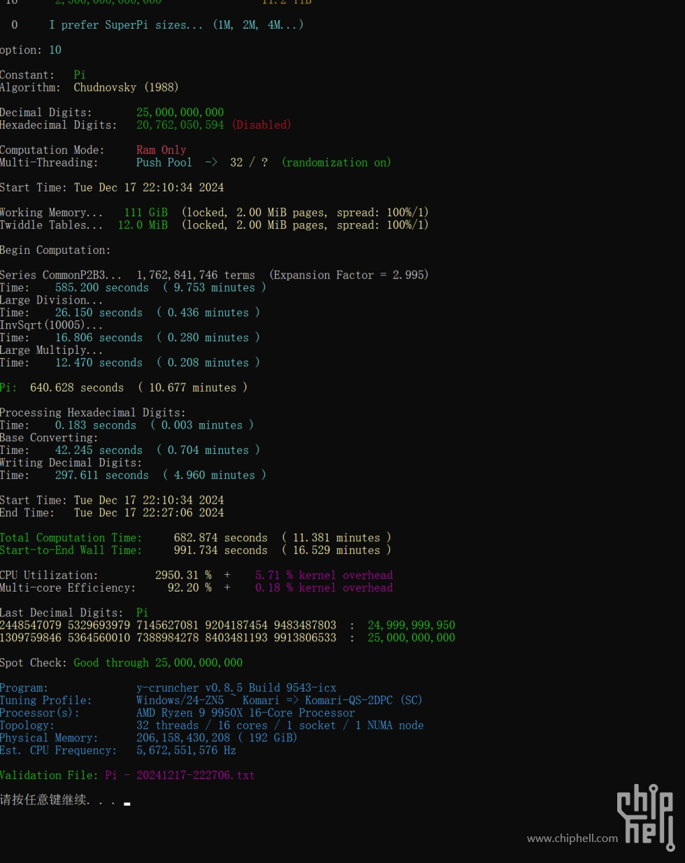Click the "Writing Decimal Digits:" line
This screenshot has height=863, width=685.
pos(71,464)
